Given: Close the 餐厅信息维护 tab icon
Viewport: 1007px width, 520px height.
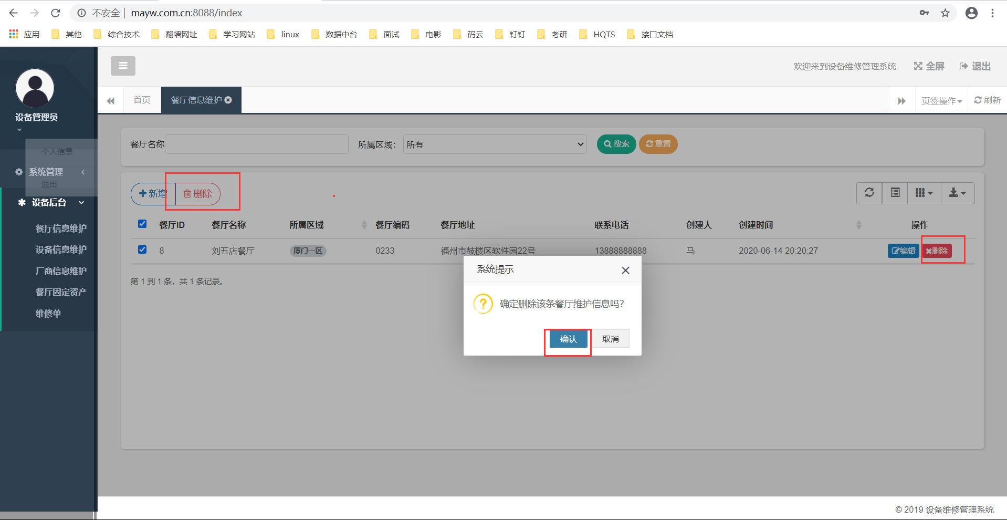Looking at the screenshot, I should click(228, 100).
